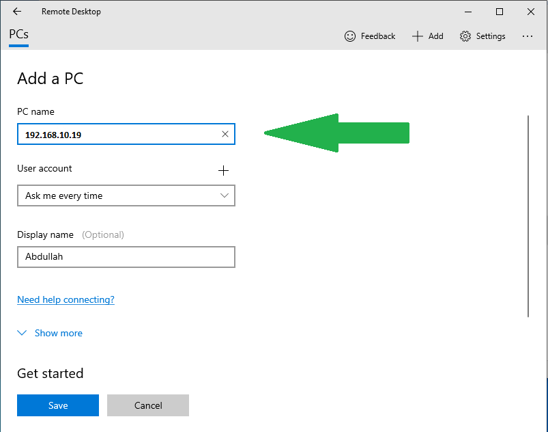Maximize the Remote Desktop window
Viewport: 548px width, 432px height.
pyautogui.click(x=500, y=12)
